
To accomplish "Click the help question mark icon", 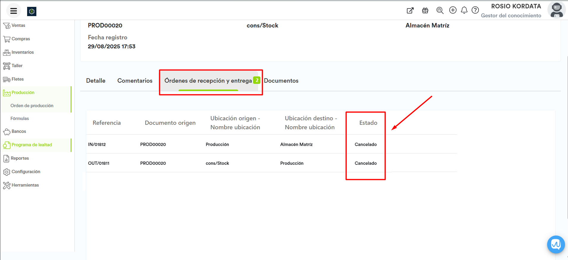I will point(475,10).
